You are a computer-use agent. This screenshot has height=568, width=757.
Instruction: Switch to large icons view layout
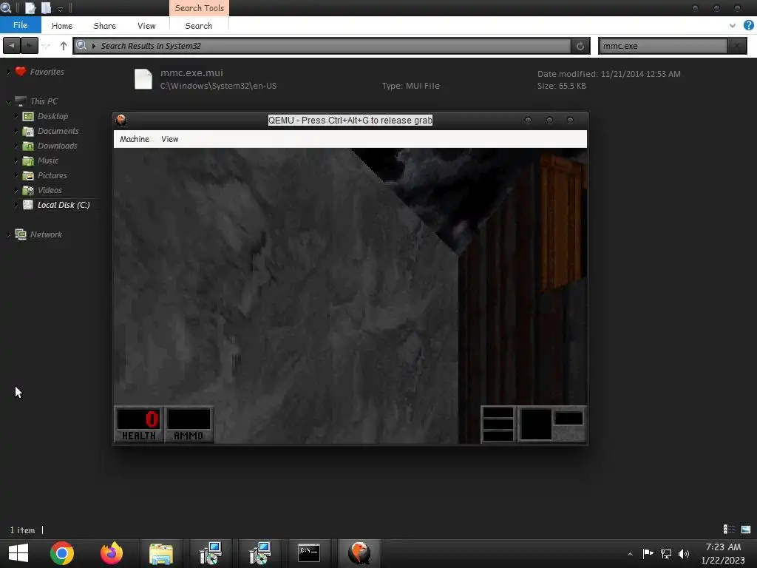tap(746, 530)
